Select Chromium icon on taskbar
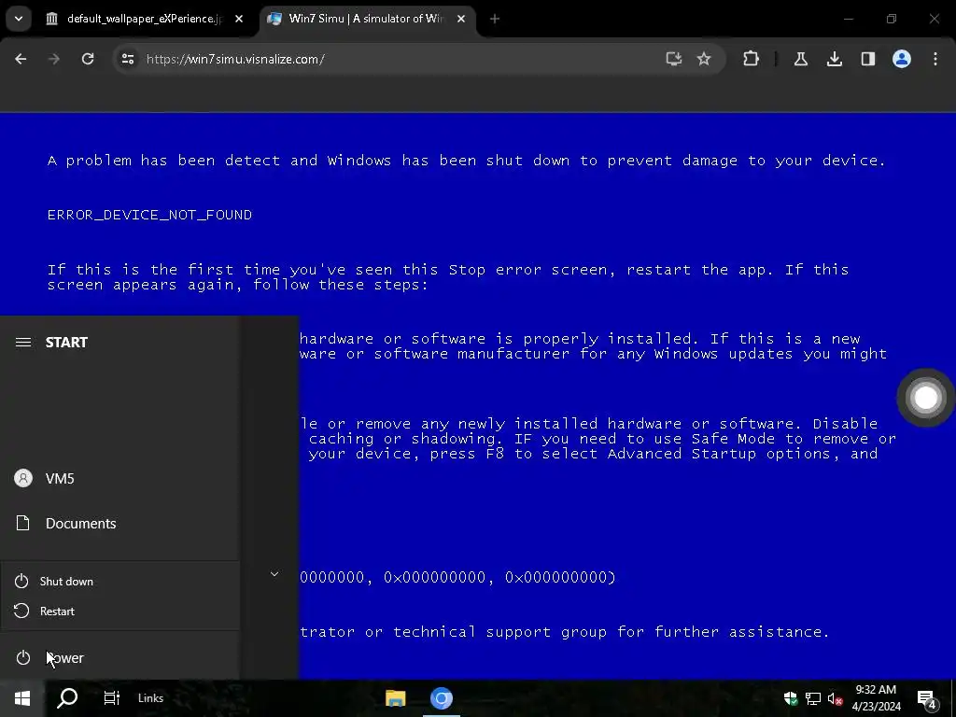956x717 pixels. click(442, 698)
